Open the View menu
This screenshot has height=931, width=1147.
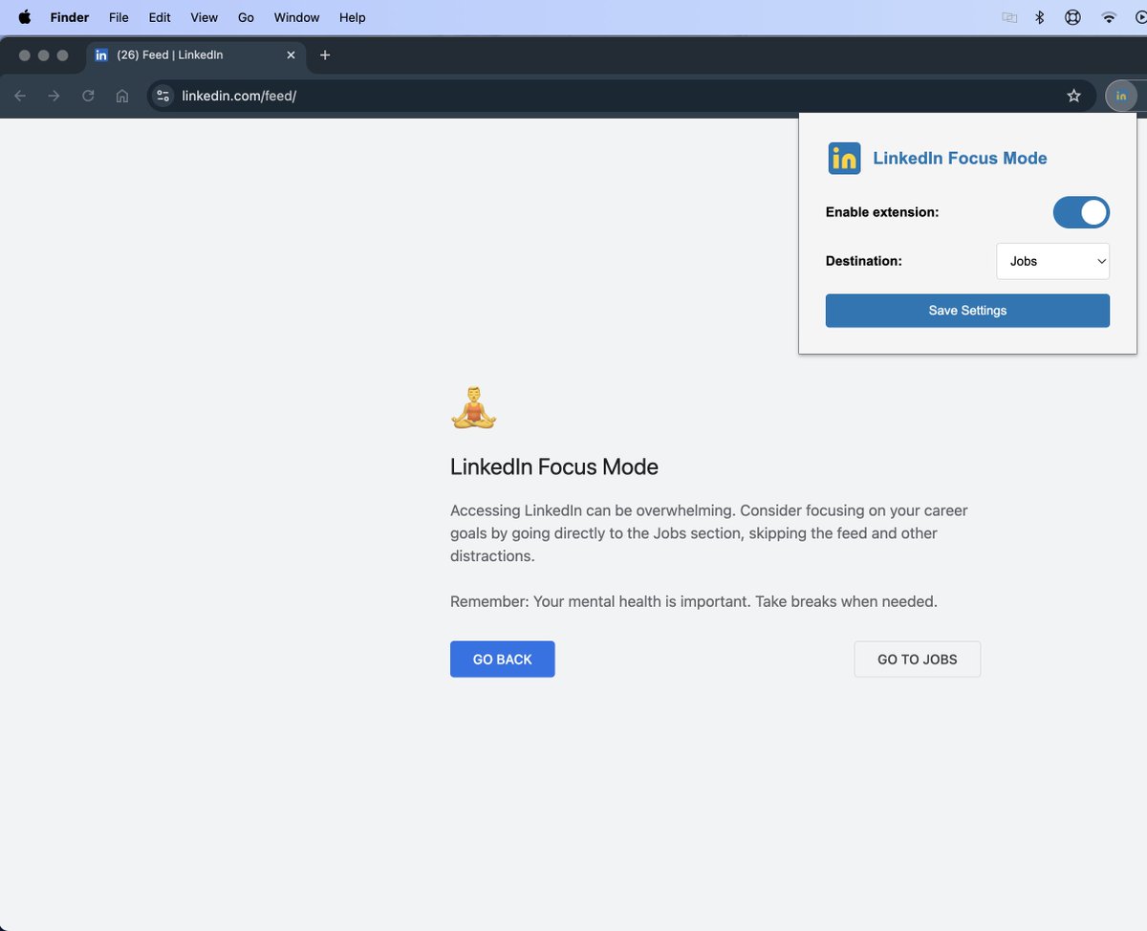[x=205, y=17]
